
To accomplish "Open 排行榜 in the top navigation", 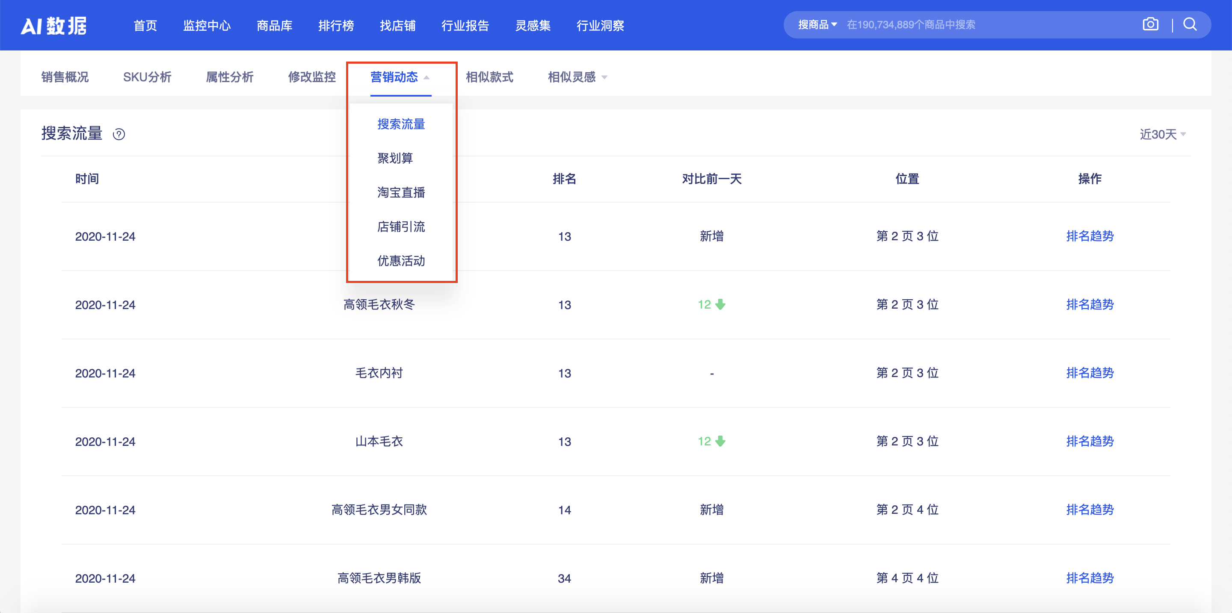I will tap(337, 26).
